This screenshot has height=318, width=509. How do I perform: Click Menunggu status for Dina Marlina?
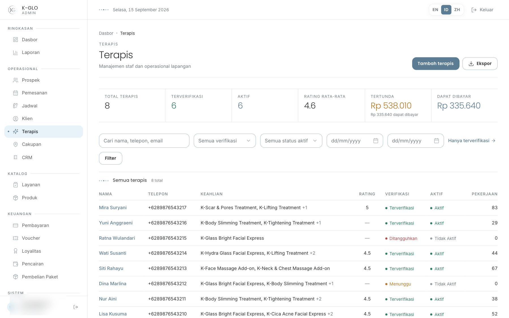pos(398,284)
